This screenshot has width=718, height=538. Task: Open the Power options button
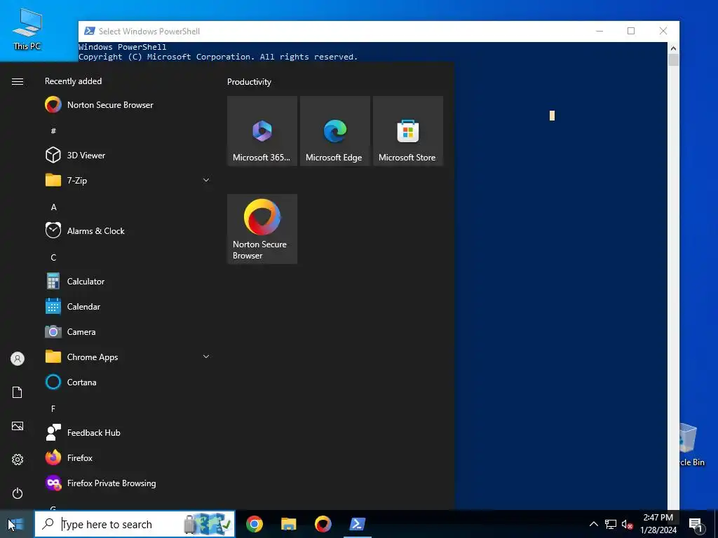pos(18,493)
